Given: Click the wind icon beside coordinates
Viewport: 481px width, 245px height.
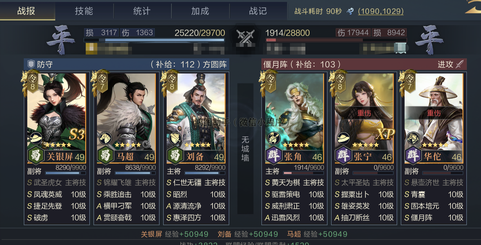Looking at the screenshot, I should click(x=350, y=12).
